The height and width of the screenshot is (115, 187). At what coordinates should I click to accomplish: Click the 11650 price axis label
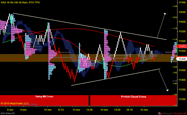[x=182, y=12]
